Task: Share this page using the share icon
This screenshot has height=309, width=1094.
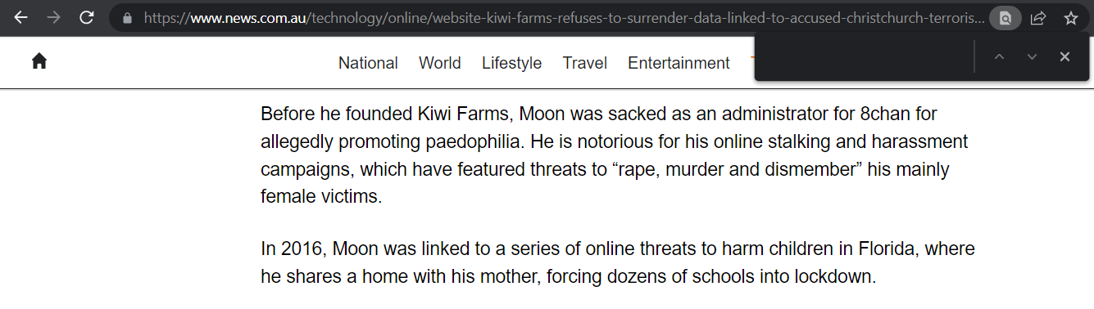Action: (1037, 18)
